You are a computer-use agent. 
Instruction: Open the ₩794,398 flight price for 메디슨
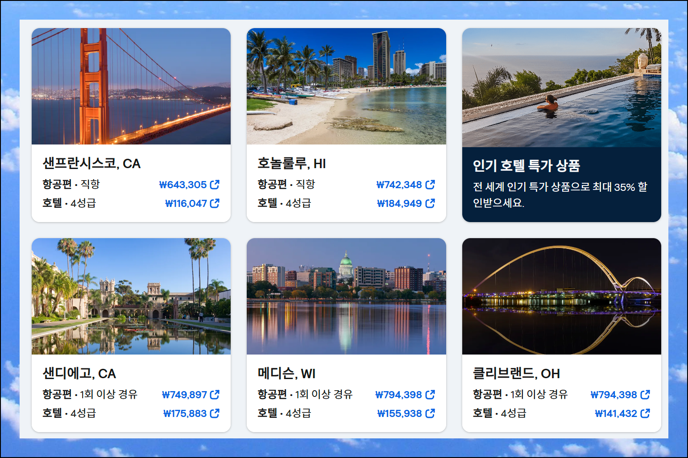tap(398, 395)
